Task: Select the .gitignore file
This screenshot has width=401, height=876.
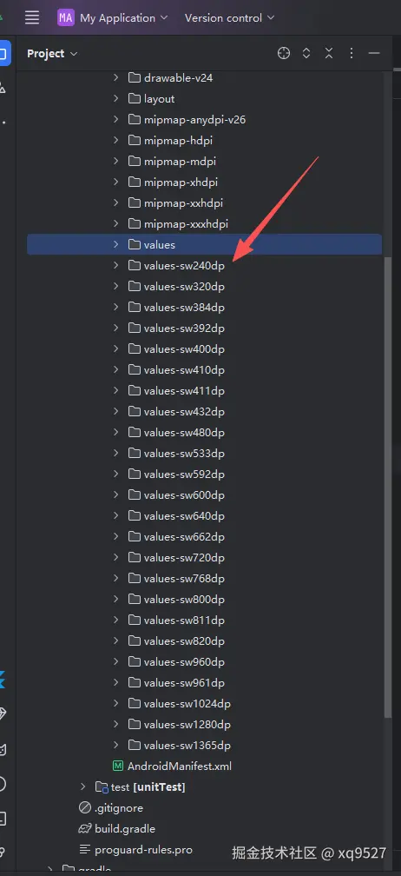Action: coord(111,808)
